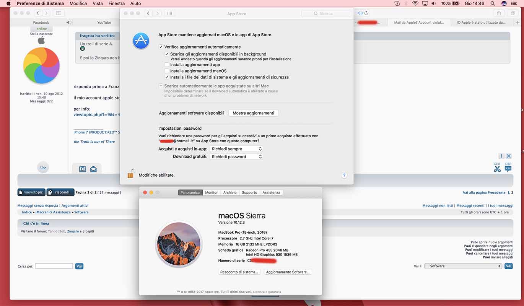
Task: Open the help question mark button
Action: coord(344,175)
